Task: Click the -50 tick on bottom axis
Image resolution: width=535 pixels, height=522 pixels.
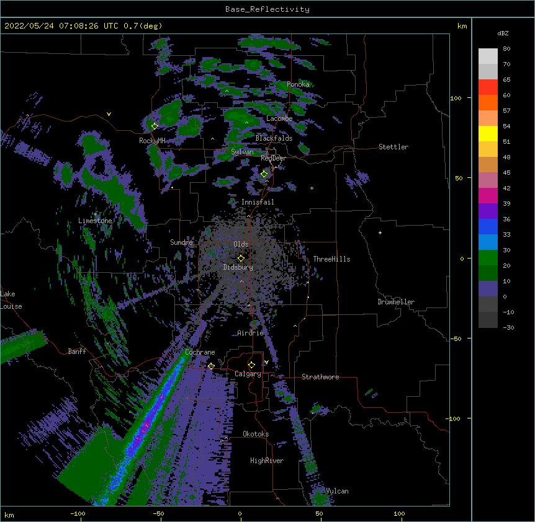Action: coord(158,514)
